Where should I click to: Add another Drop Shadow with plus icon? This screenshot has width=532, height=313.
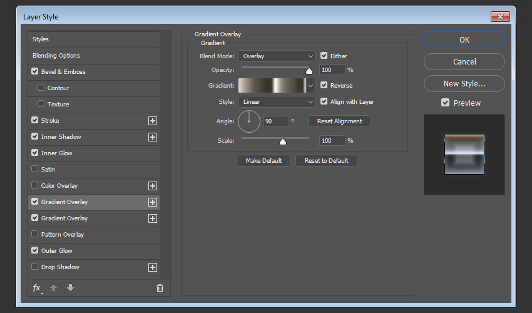(x=152, y=267)
